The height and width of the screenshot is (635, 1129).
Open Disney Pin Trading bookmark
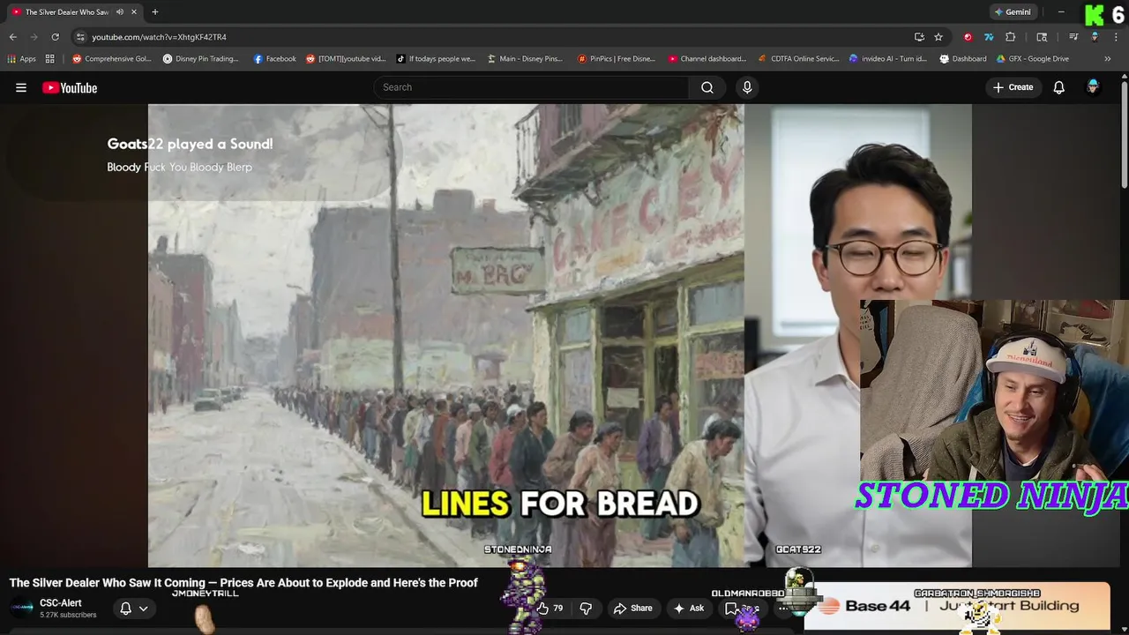tap(201, 59)
